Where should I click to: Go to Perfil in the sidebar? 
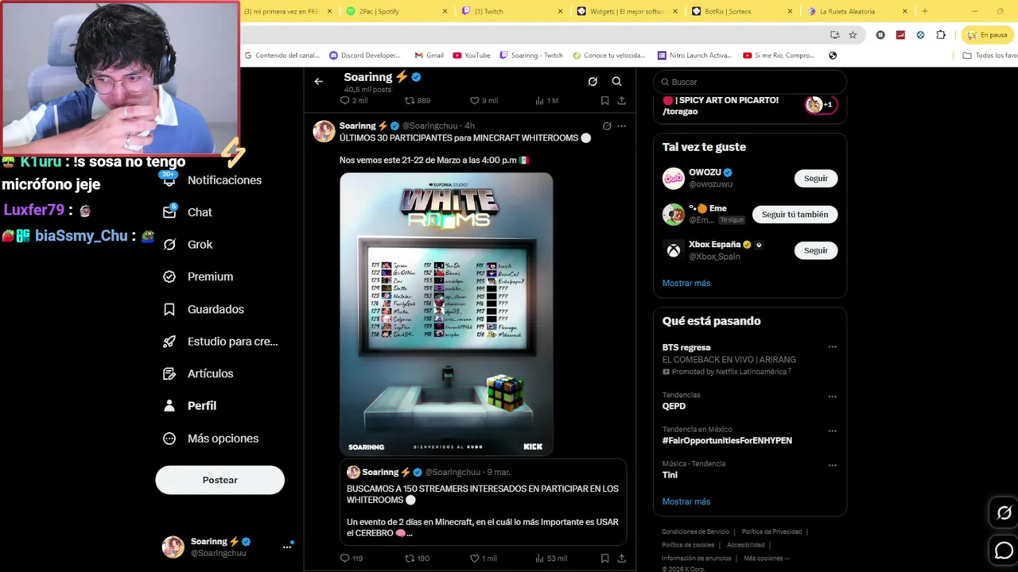189,405
